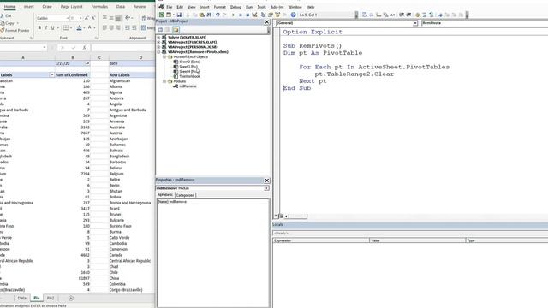Expand the Solver (SOLVER.XLAM) project node
Image resolution: width=548 pixels, height=308 pixels.
click(x=158, y=37)
